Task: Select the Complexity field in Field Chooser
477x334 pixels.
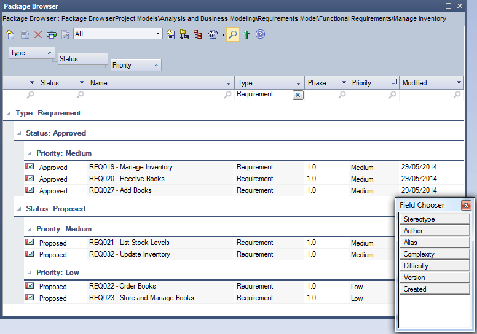Action: coord(434,254)
